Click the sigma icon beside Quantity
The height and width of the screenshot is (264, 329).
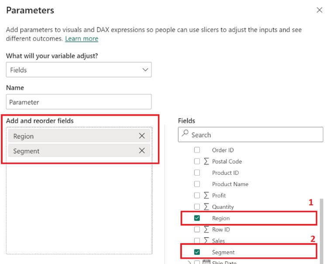coord(206,206)
